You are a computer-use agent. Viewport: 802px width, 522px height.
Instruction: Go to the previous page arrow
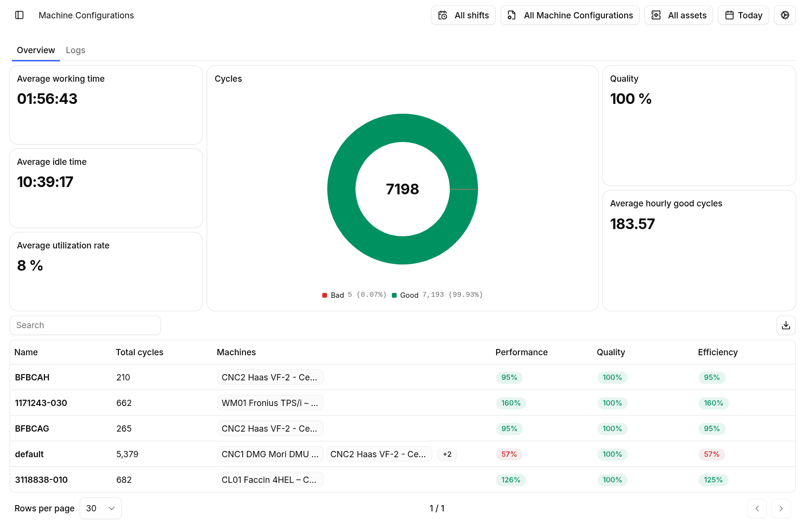(757, 508)
